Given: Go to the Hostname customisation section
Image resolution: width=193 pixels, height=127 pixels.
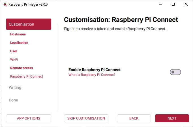Looking at the screenshot, I should tap(18, 34).
